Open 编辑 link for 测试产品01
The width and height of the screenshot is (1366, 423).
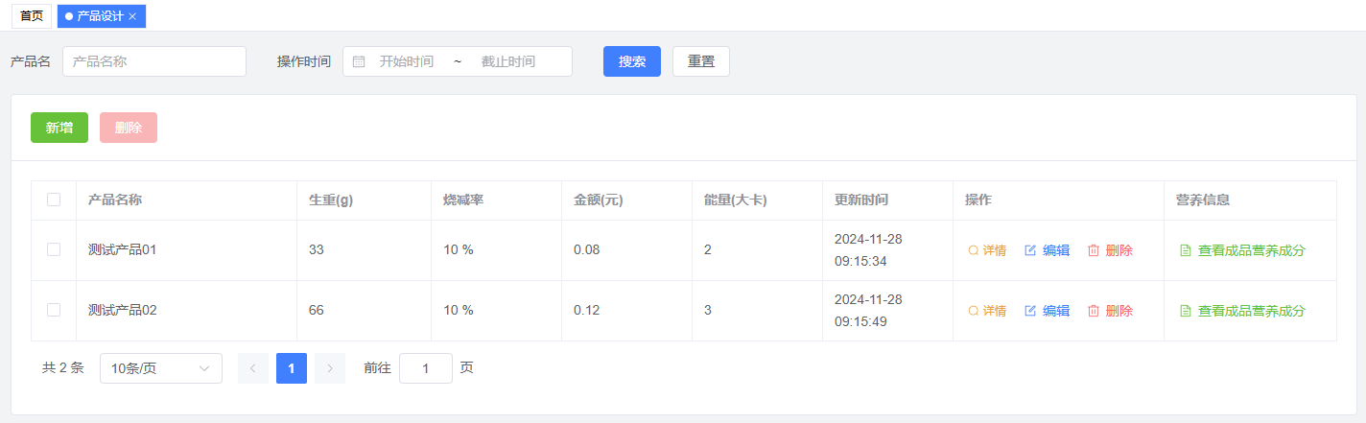click(1048, 250)
